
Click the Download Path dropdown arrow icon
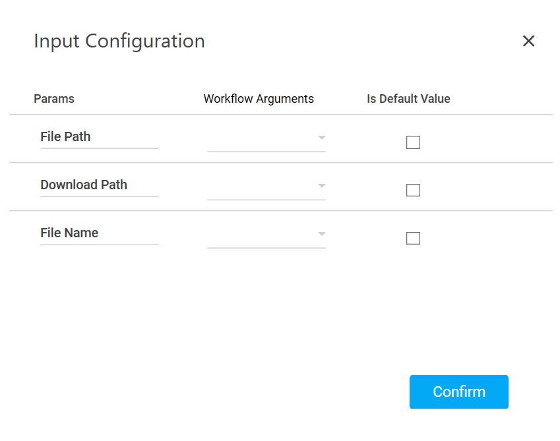coord(321,186)
